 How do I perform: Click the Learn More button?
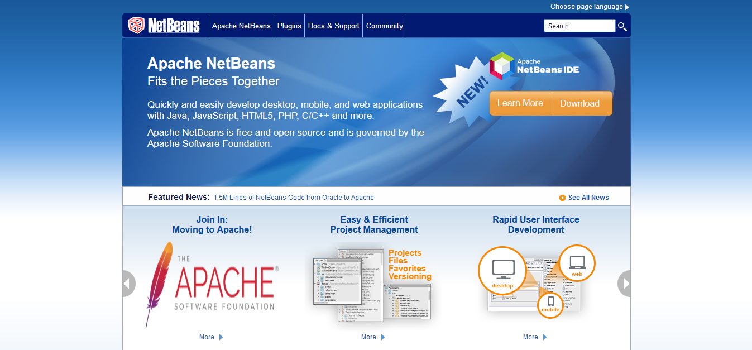pos(520,103)
